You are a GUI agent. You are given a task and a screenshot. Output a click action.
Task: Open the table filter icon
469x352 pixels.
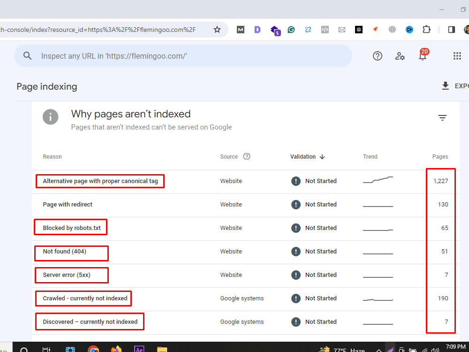pyautogui.click(x=442, y=118)
